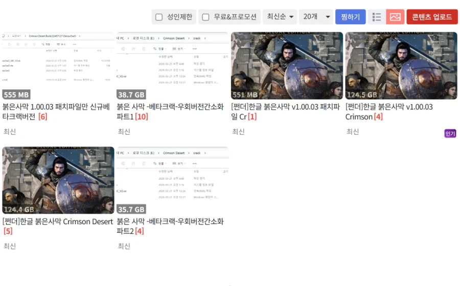Viewport: 460px width, 286px height.
Task: Click 최신 tag under the 파트1 item
Action: pos(124,132)
